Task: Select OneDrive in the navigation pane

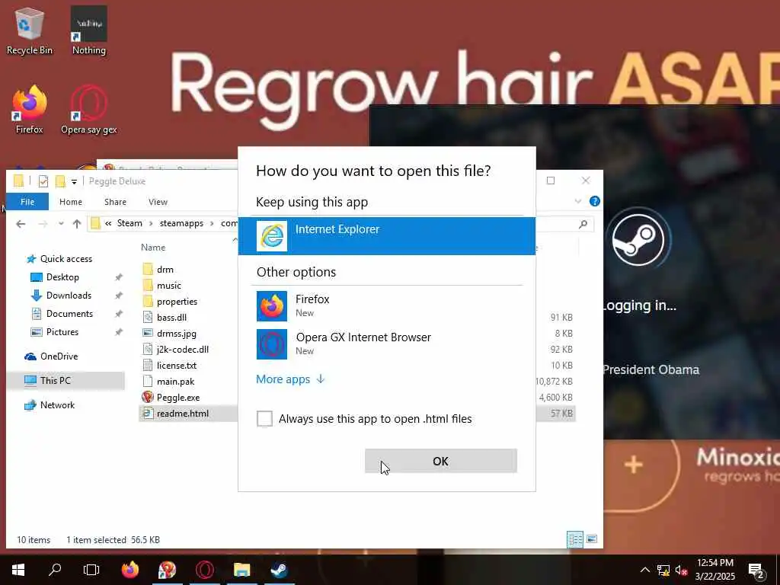Action: pos(59,356)
